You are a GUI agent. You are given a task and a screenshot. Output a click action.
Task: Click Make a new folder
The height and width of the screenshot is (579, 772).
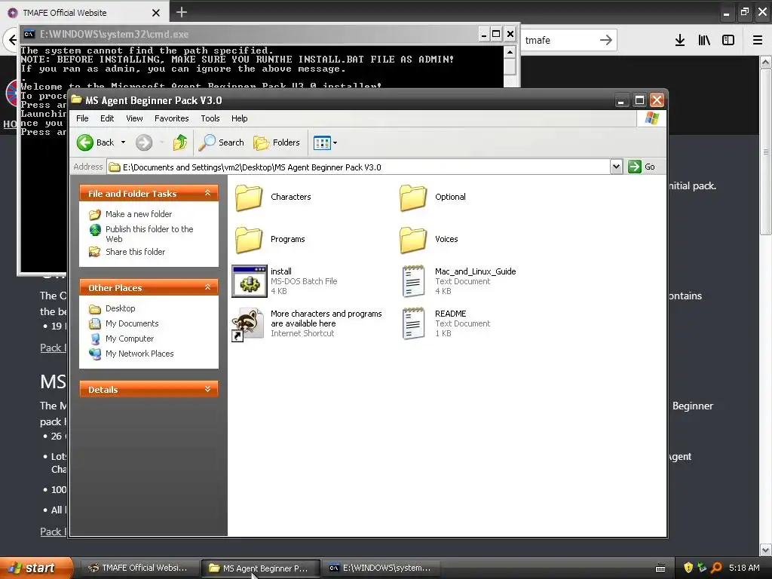coord(139,214)
